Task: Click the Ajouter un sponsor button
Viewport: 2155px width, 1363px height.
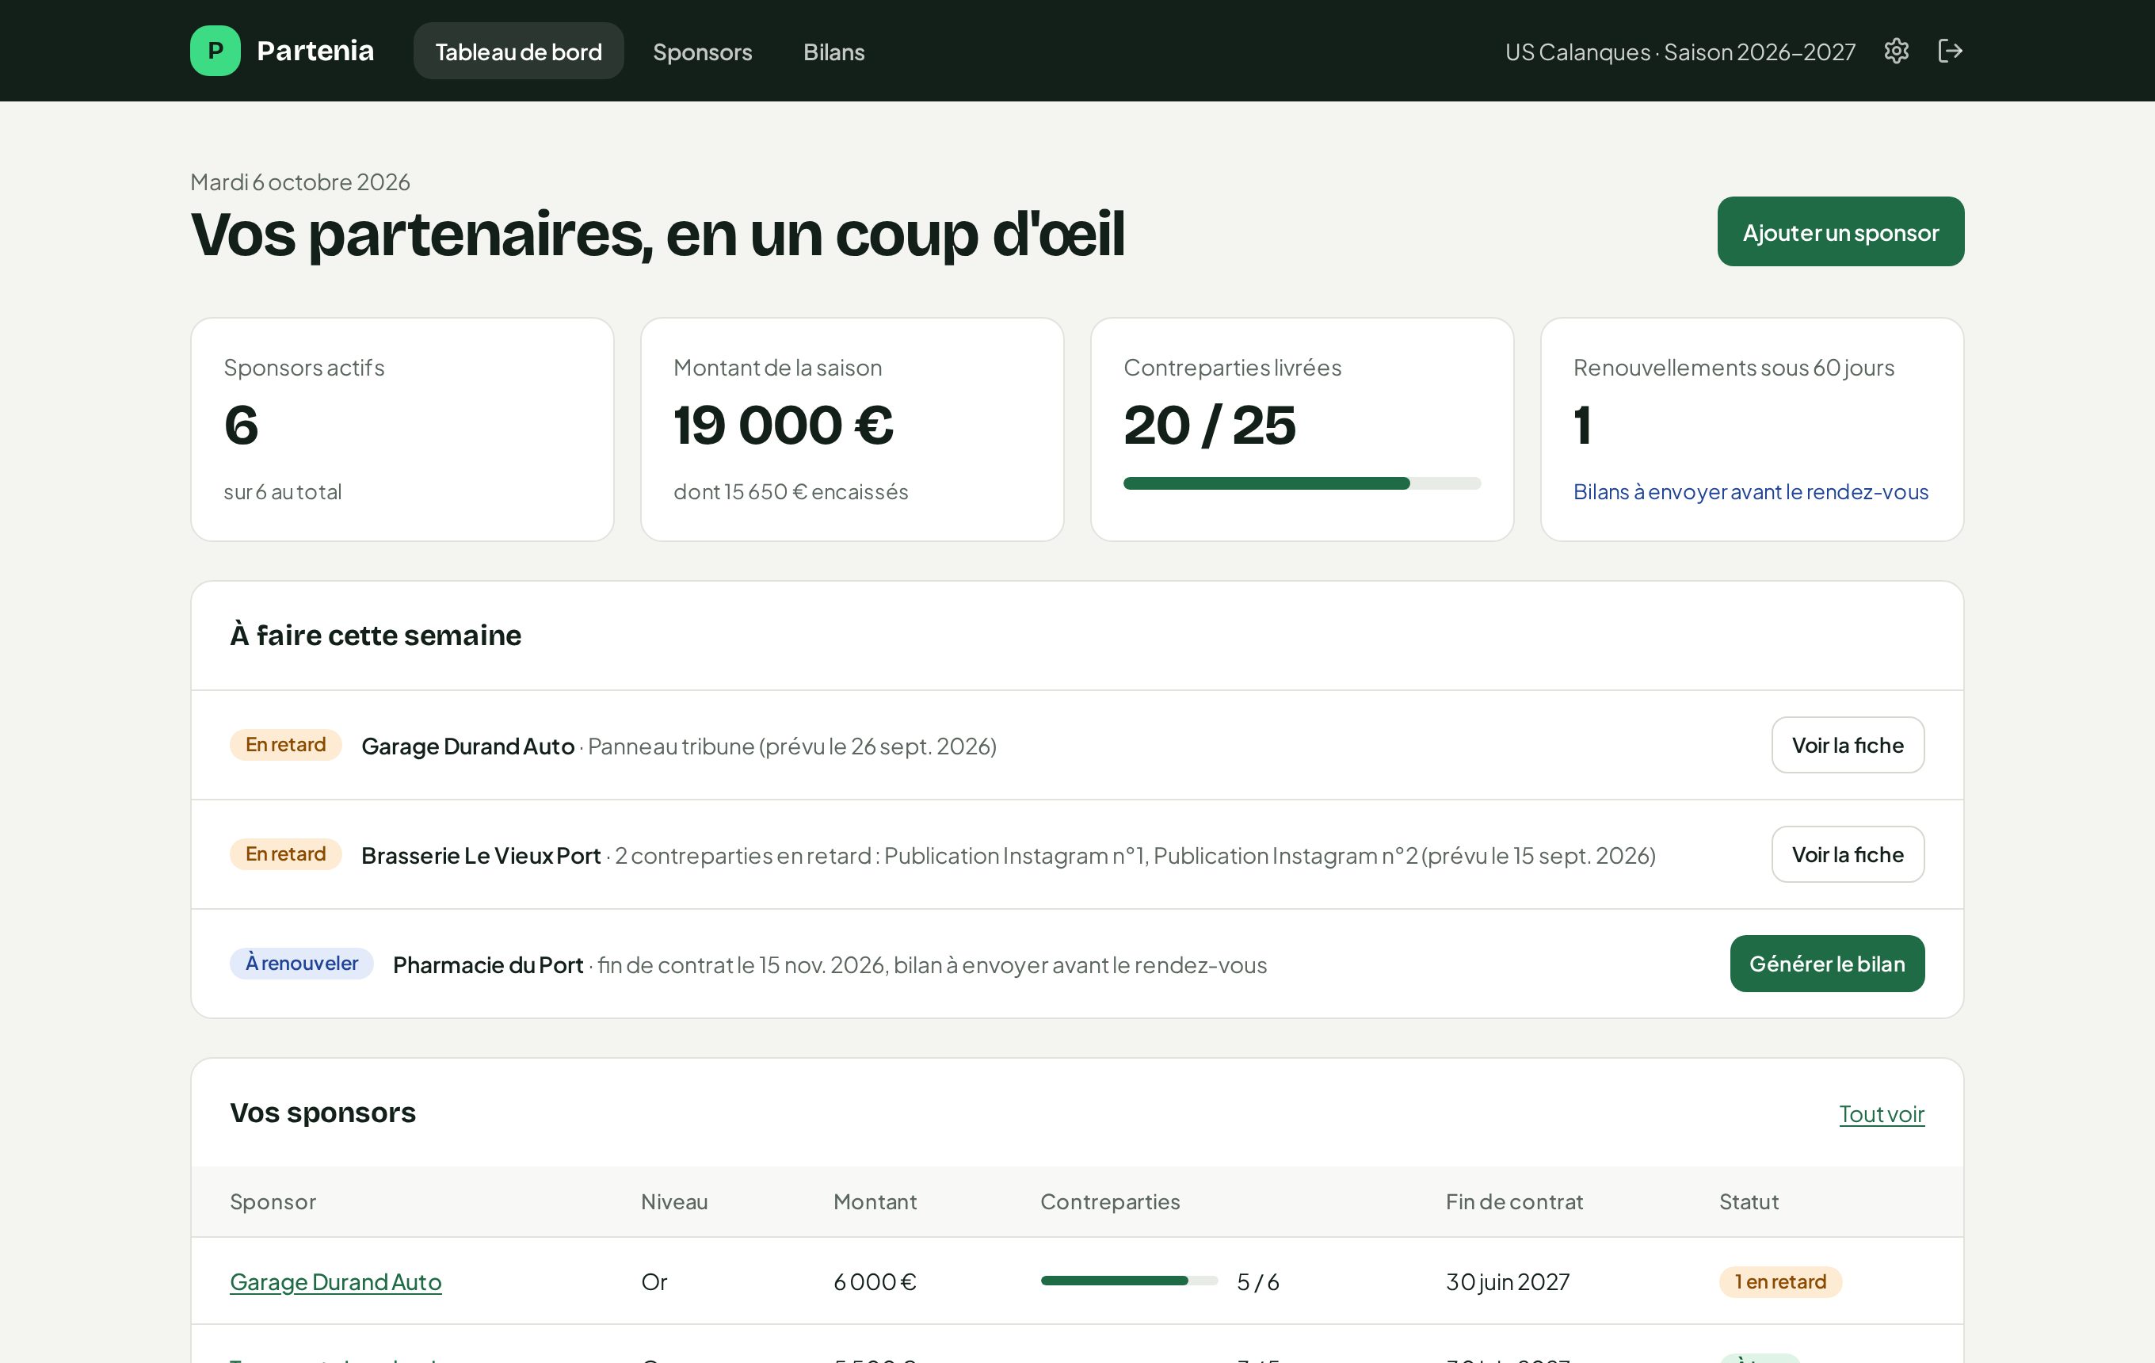Action: (x=1840, y=232)
